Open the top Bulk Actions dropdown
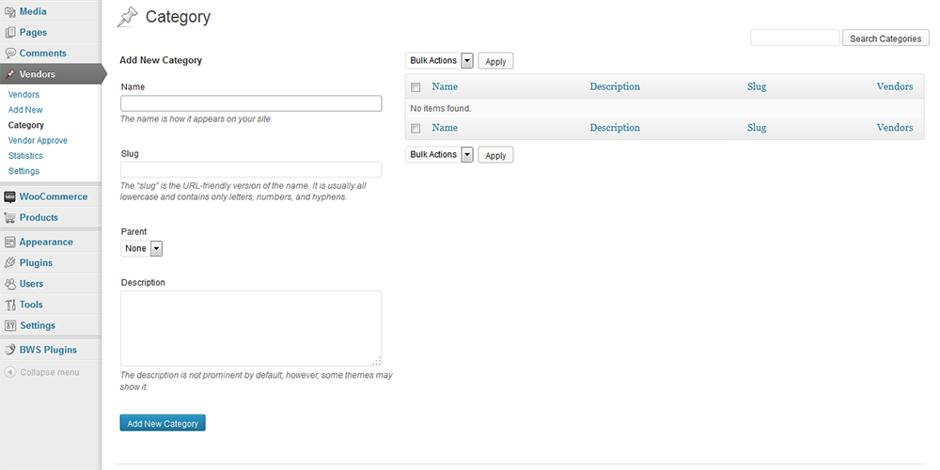 pos(439,61)
